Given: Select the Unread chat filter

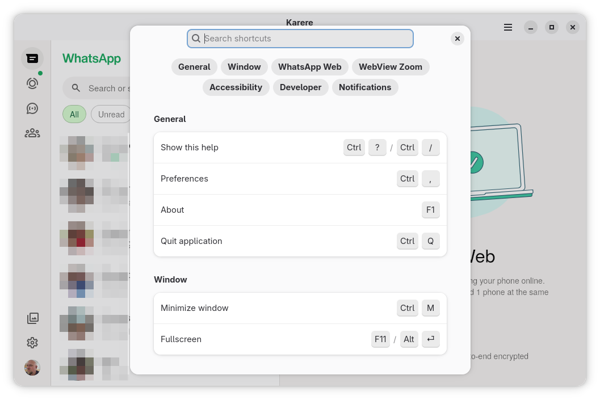Looking at the screenshot, I should (x=111, y=115).
